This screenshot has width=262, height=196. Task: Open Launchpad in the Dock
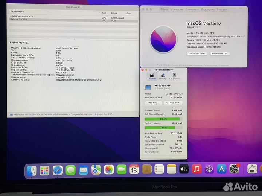(x=45, y=171)
